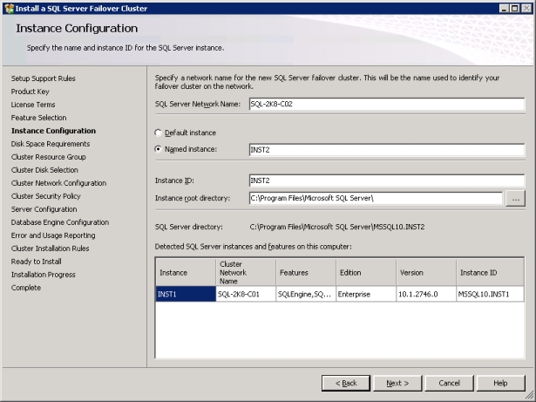Click the Instance root directory field
Viewport: 536px width, 402px height.
click(376, 199)
